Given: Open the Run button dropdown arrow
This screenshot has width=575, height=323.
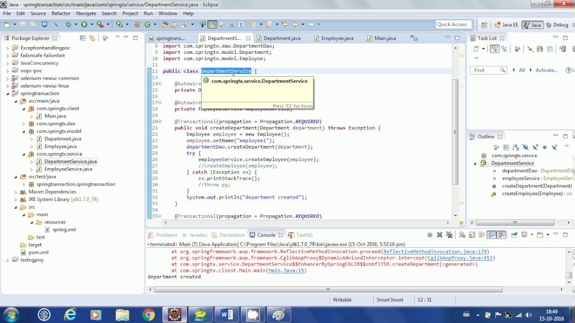Looking at the screenshot, I should (91, 25).
